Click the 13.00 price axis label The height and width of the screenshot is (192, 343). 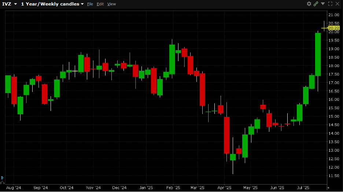point(333,151)
